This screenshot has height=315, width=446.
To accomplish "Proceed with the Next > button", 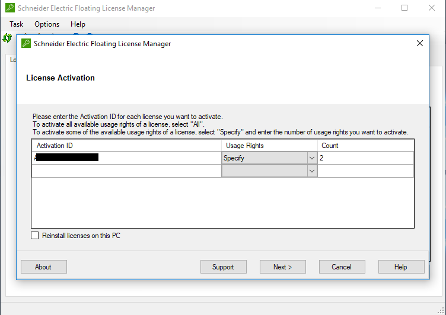I will pos(283,266).
